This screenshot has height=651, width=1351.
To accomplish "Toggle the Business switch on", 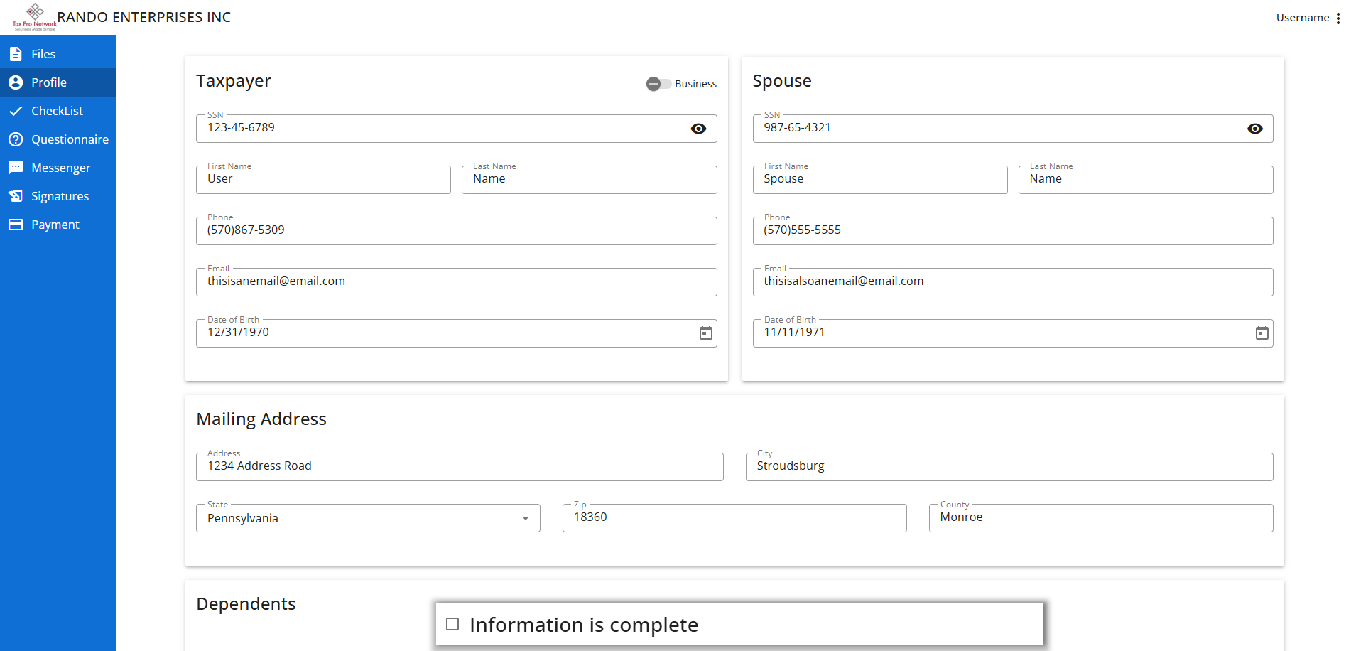I will [658, 84].
